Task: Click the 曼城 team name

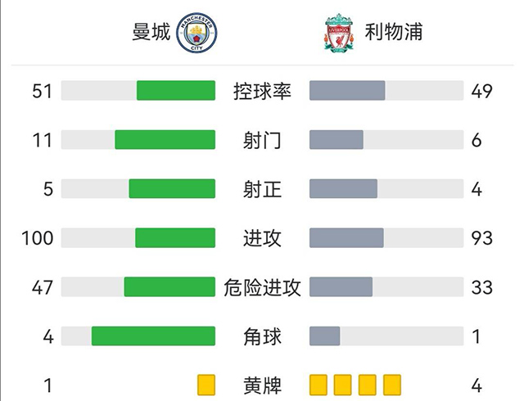Action: point(151,34)
